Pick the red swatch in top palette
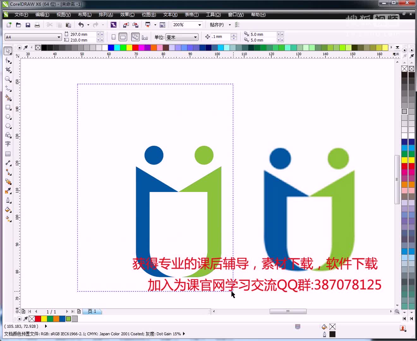This screenshot has width=417, height=341. [135, 48]
